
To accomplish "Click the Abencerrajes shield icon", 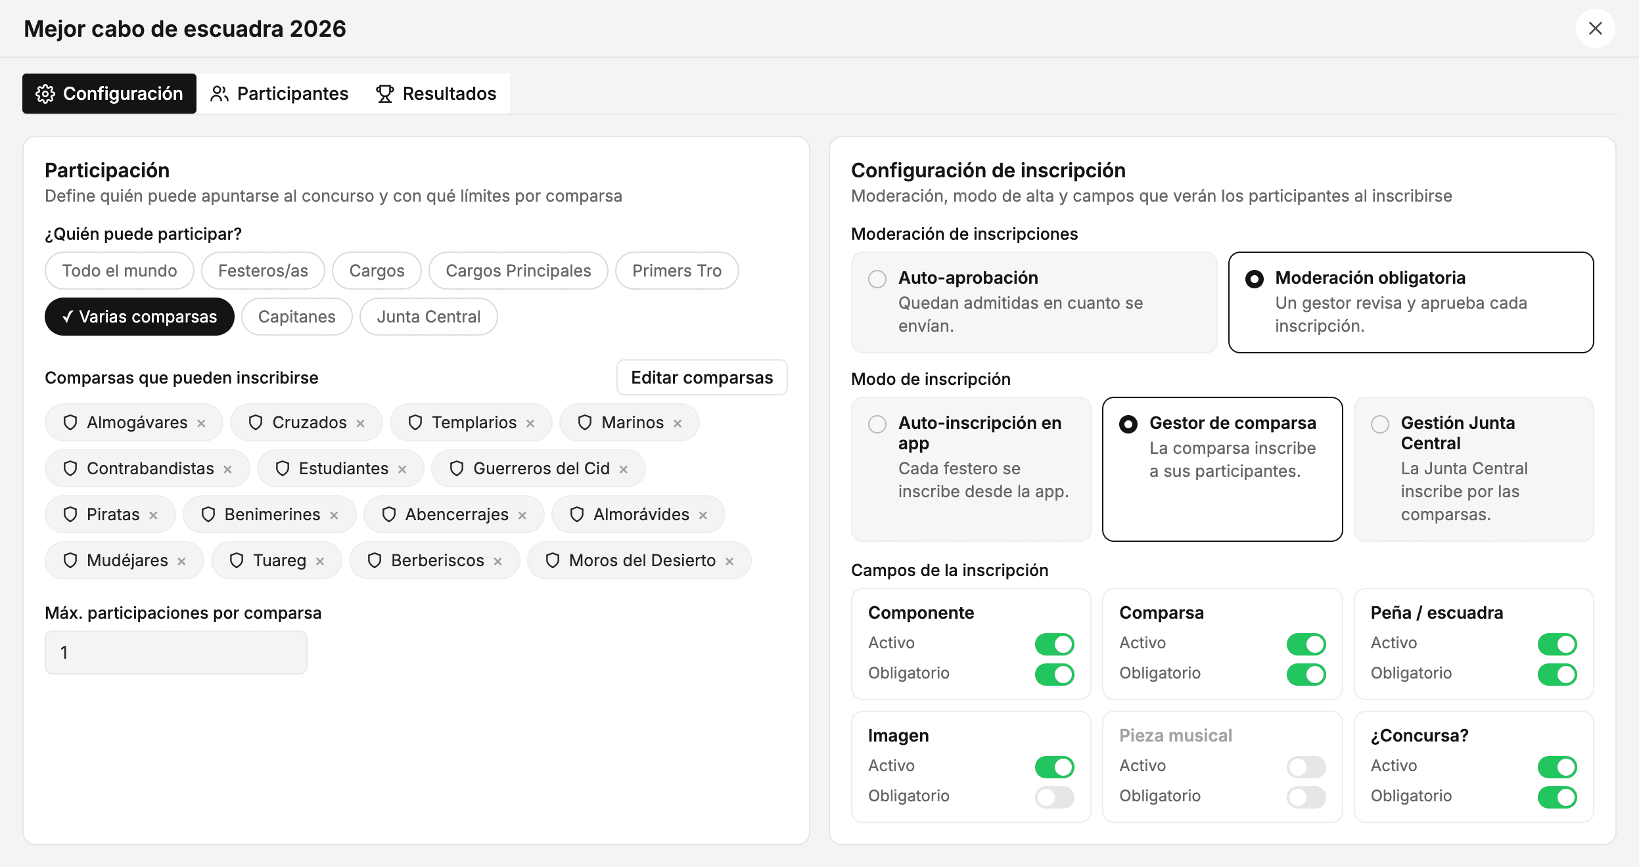I will click(x=389, y=514).
